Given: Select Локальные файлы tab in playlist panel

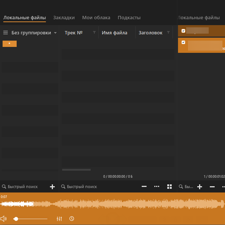Looking at the screenshot, I should (199, 18).
